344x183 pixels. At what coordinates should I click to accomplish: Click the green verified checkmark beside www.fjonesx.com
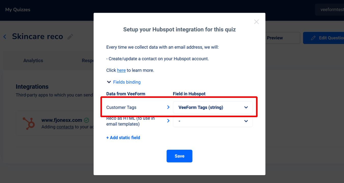86,120
